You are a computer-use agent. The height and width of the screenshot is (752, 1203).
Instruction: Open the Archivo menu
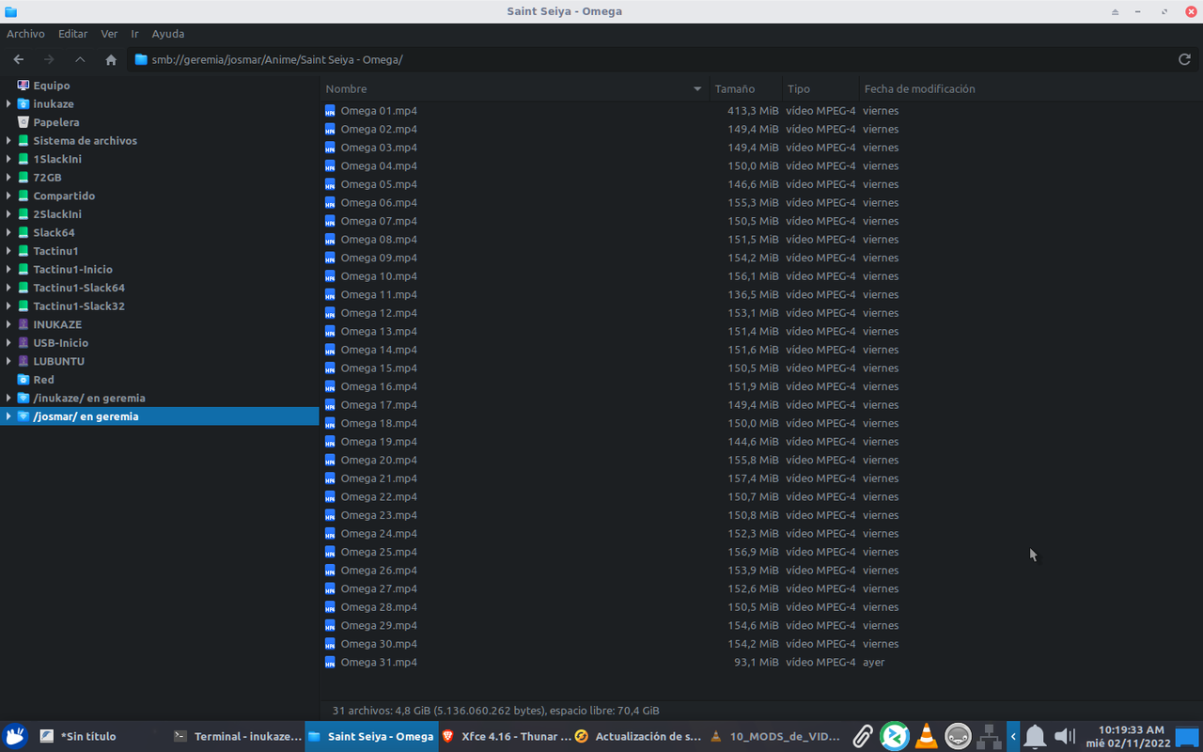tap(25, 34)
